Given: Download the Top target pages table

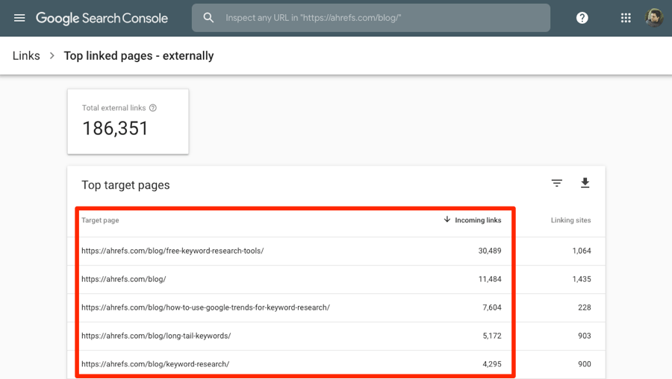Looking at the screenshot, I should tap(585, 184).
